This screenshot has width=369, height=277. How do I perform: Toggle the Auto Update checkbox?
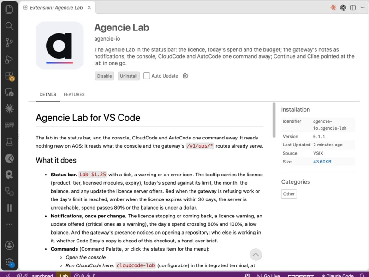point(147,76)
